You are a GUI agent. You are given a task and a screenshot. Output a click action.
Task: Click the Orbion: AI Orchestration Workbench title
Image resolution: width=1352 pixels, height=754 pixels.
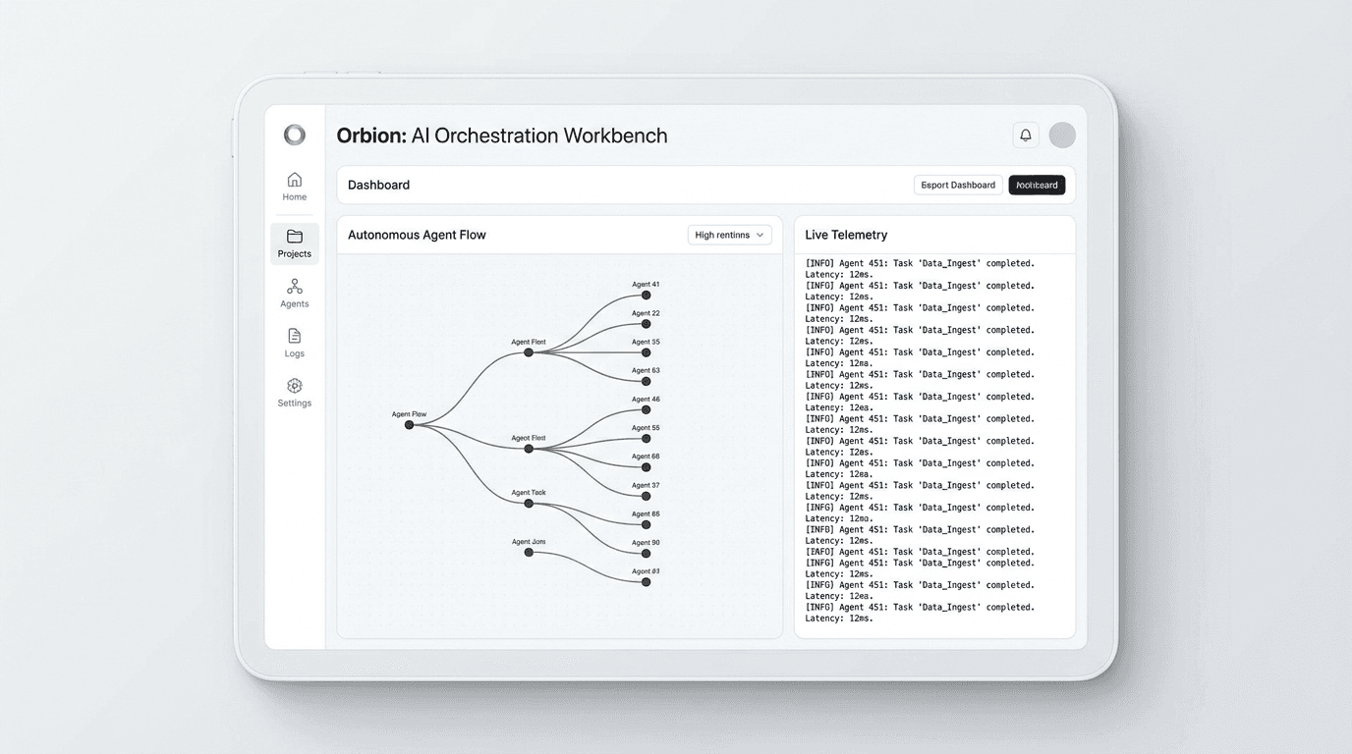pyautogui.click(x=502, y=135)
